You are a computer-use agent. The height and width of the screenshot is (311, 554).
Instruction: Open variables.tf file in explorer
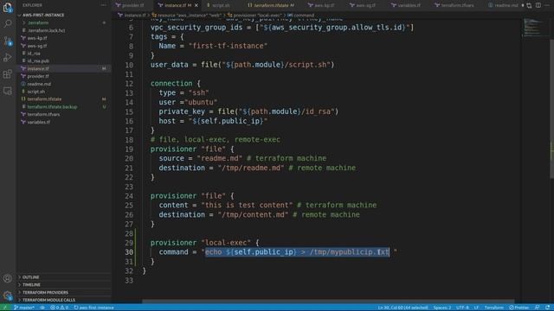tap(64, 122)
